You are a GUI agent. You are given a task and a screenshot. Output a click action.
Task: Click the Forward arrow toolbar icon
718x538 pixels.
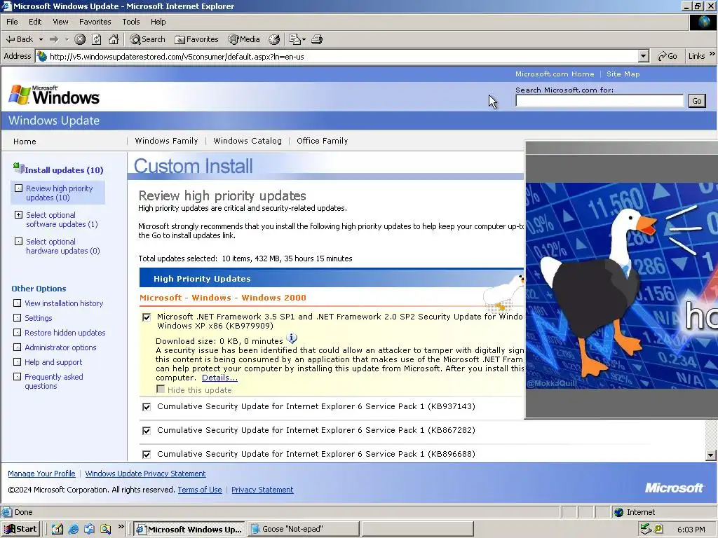pos(54,39)
